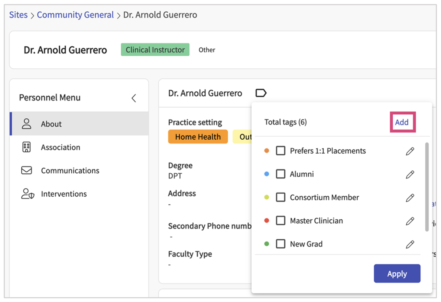Click pencil icon for Master Clinician

click(x=410, y=221)
